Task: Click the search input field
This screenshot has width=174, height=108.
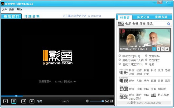Action: point(161,24)
